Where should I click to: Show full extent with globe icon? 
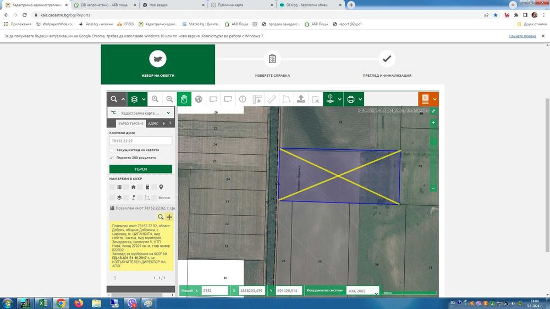[199, 99]
